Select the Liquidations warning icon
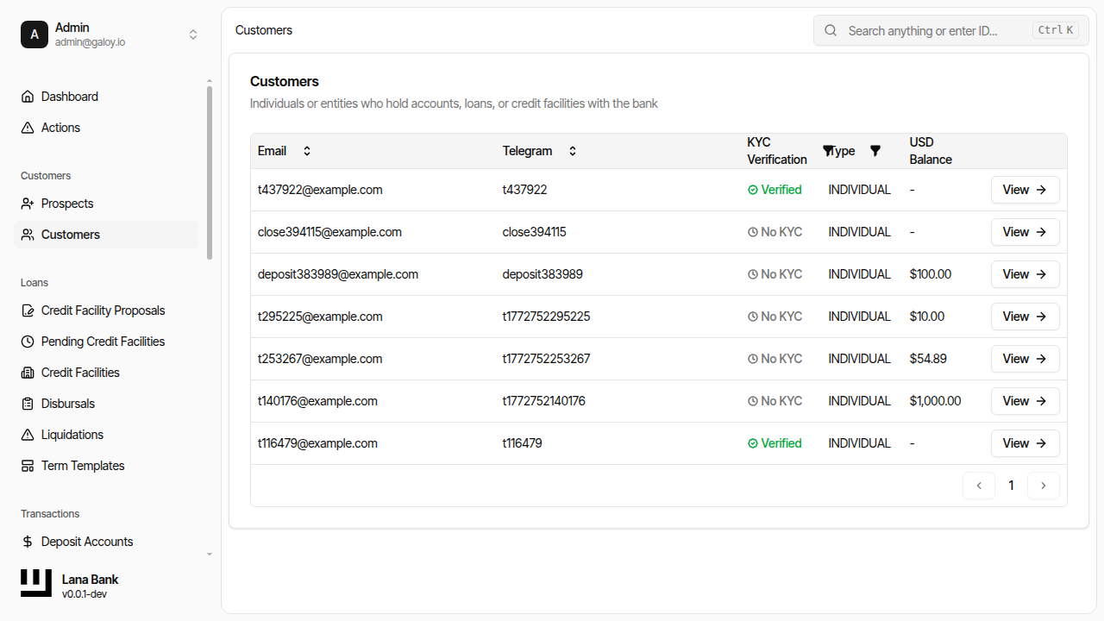 27,434
